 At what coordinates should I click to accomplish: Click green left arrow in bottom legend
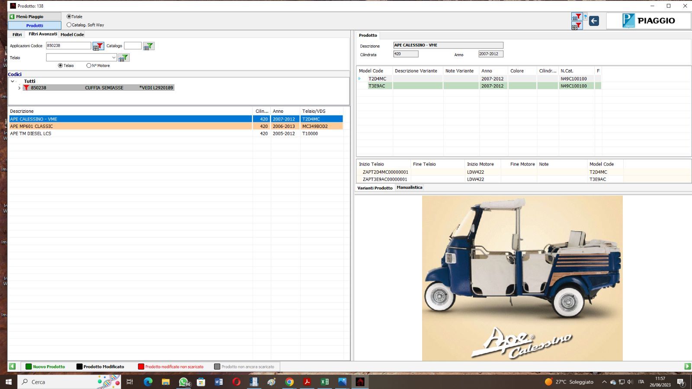pos(12,367)
